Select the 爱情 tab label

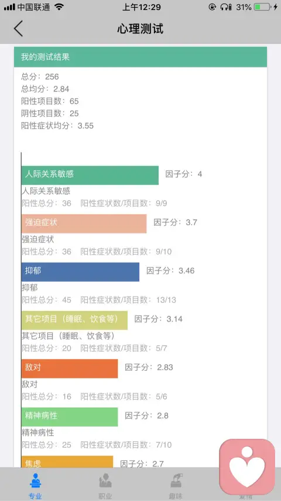(246, 496)
